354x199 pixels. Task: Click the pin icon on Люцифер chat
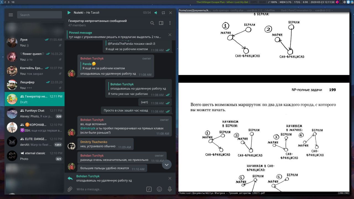point(60,88)
